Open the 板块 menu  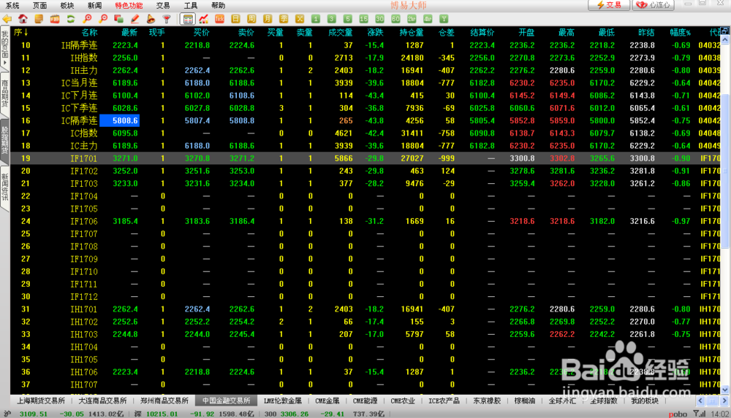tap(67, 6)
